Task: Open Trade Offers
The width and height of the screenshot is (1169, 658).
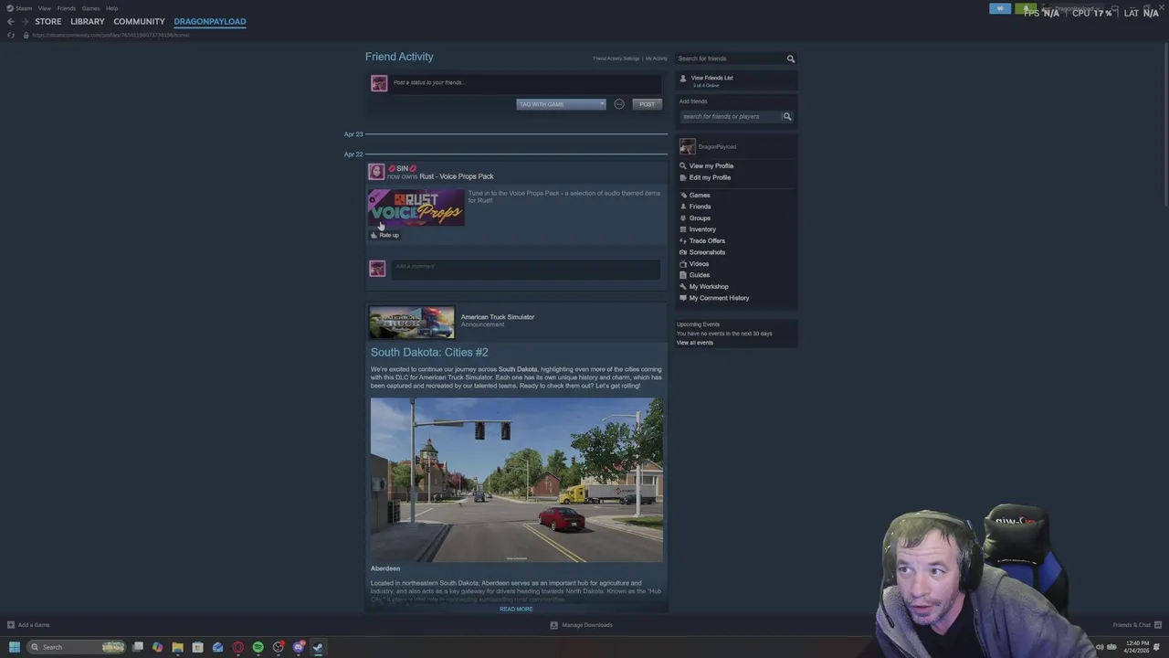Action: tap(707, 240)
